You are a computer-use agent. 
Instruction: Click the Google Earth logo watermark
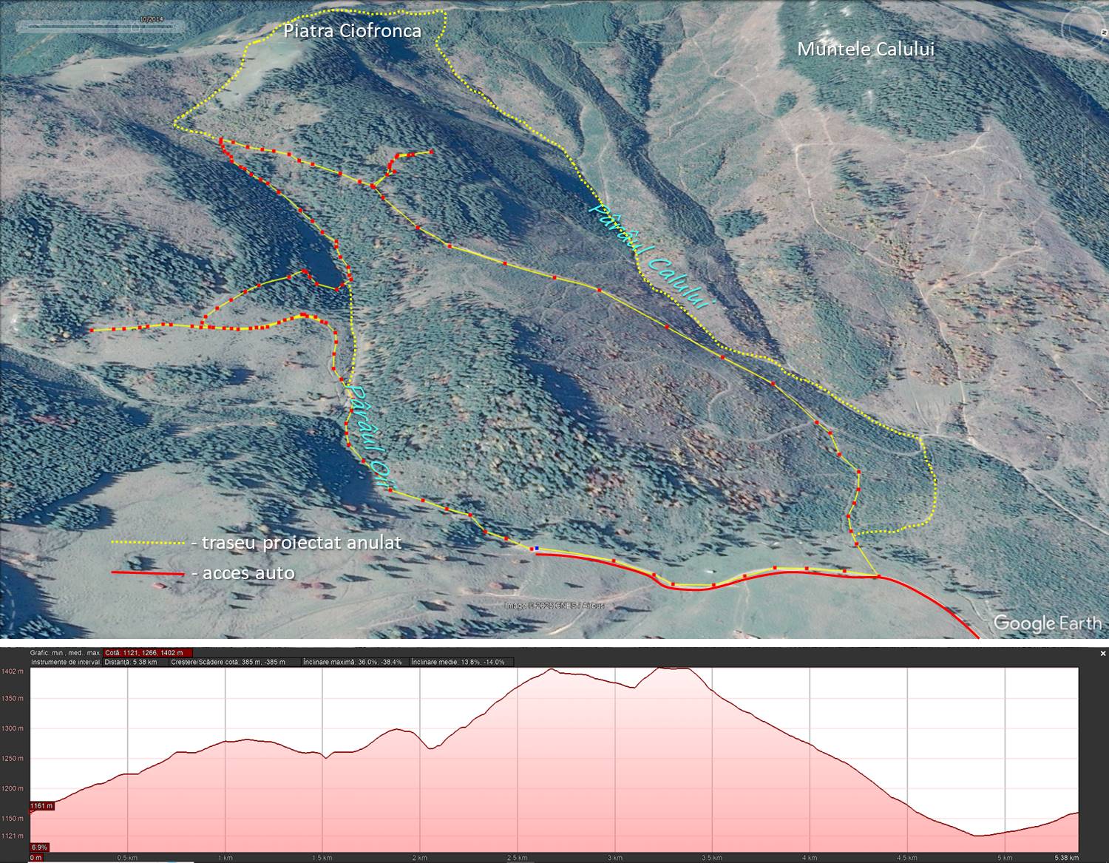coord(1047,623)
